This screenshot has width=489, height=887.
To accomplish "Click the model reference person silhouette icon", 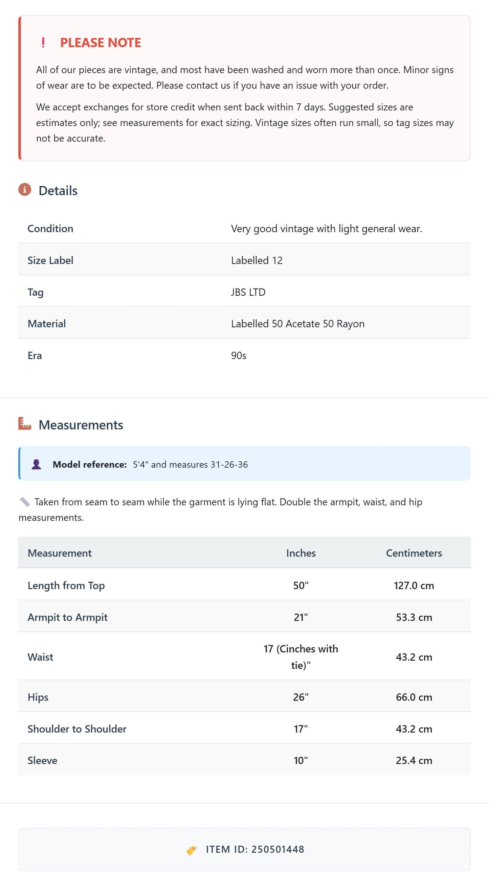I will click(37, 464).
